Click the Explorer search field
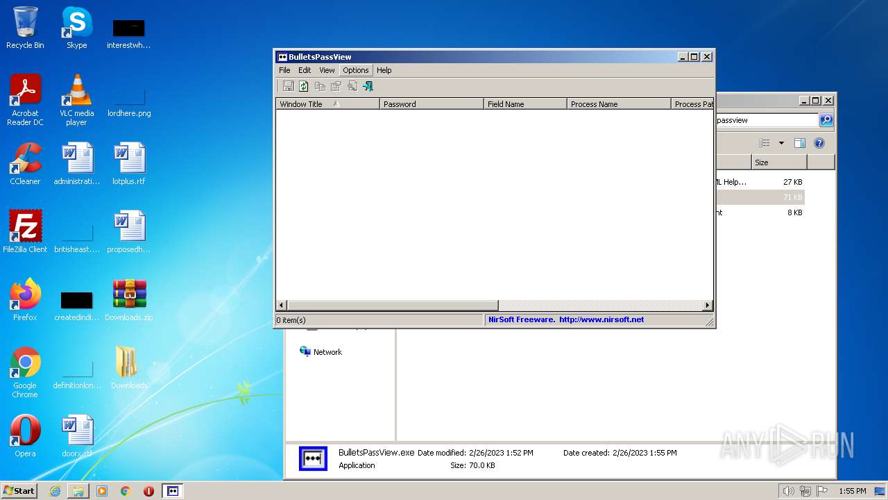The image size is (888, 500). (x=767, y=120)
